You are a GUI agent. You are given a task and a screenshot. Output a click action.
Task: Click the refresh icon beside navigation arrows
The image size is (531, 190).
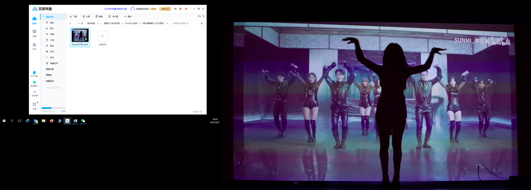click(x=82, y=24)
